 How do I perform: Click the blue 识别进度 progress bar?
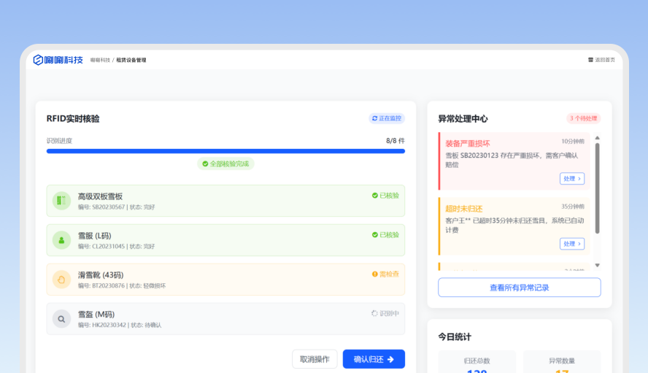[225, 151]
